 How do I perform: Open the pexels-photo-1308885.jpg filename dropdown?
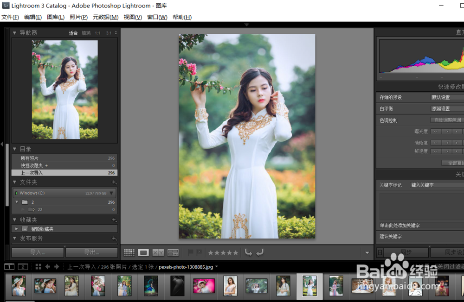coord(217,266)
